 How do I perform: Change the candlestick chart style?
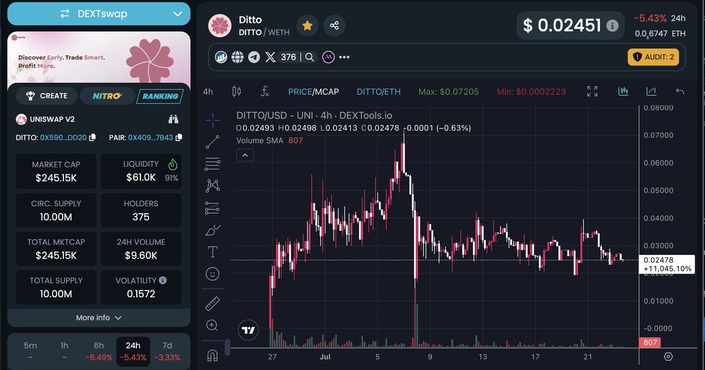coord(237,92)
